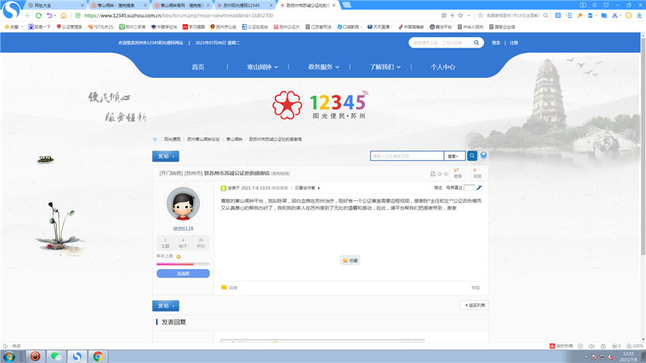Open WeChat from the taskbar

pyautogui.click(x=56, y=356)
